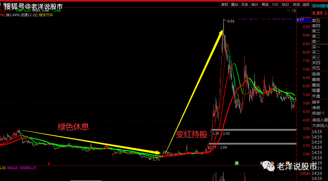Click the diamond marker icon above the chart

point(288,11)
